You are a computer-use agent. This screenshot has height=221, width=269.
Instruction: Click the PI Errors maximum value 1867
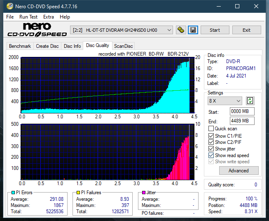pos(58,205)
